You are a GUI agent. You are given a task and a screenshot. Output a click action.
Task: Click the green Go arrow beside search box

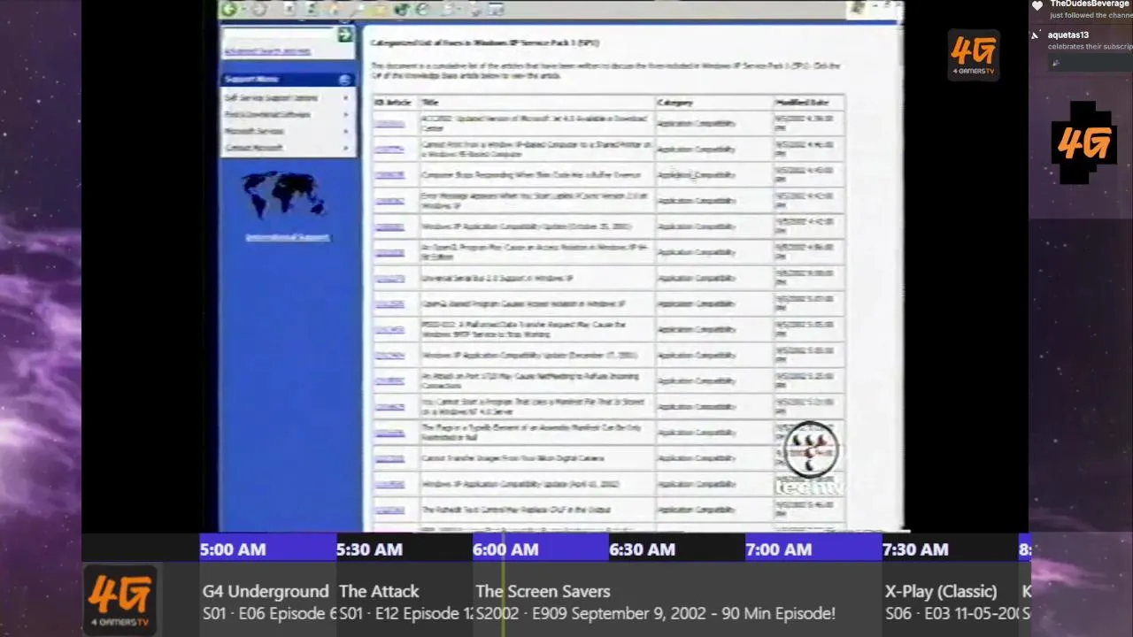tap(345, 35)
